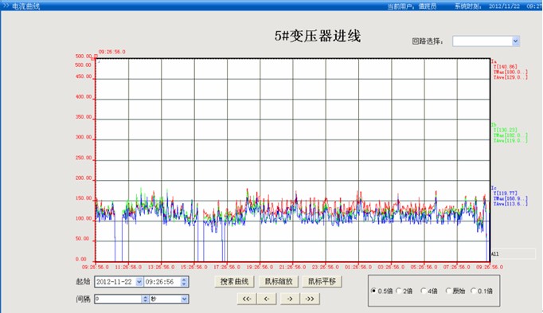Select the 4倍 zoom radio option
Screen dimensions: 543x313
tap(424, 291)
